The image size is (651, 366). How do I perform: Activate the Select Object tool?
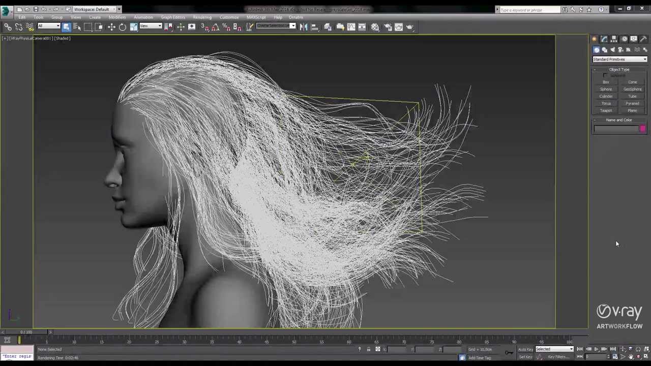pyautogui.click(x=67, y=27)
